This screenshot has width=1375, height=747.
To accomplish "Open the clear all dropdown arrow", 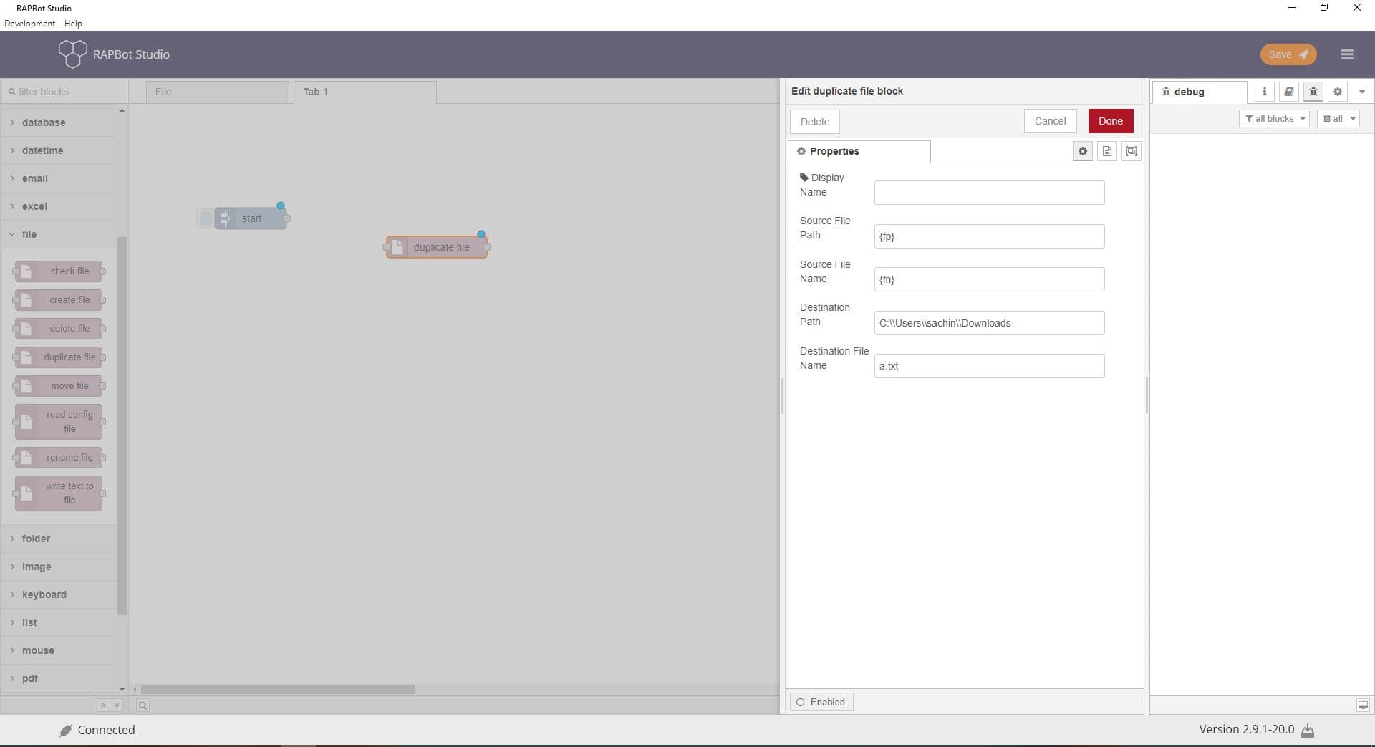I will pos(1352,119).
